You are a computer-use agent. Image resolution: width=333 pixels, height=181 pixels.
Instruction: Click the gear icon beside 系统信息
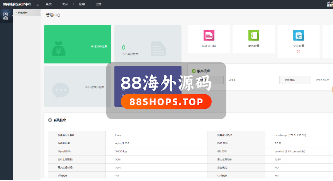point(50,120)
